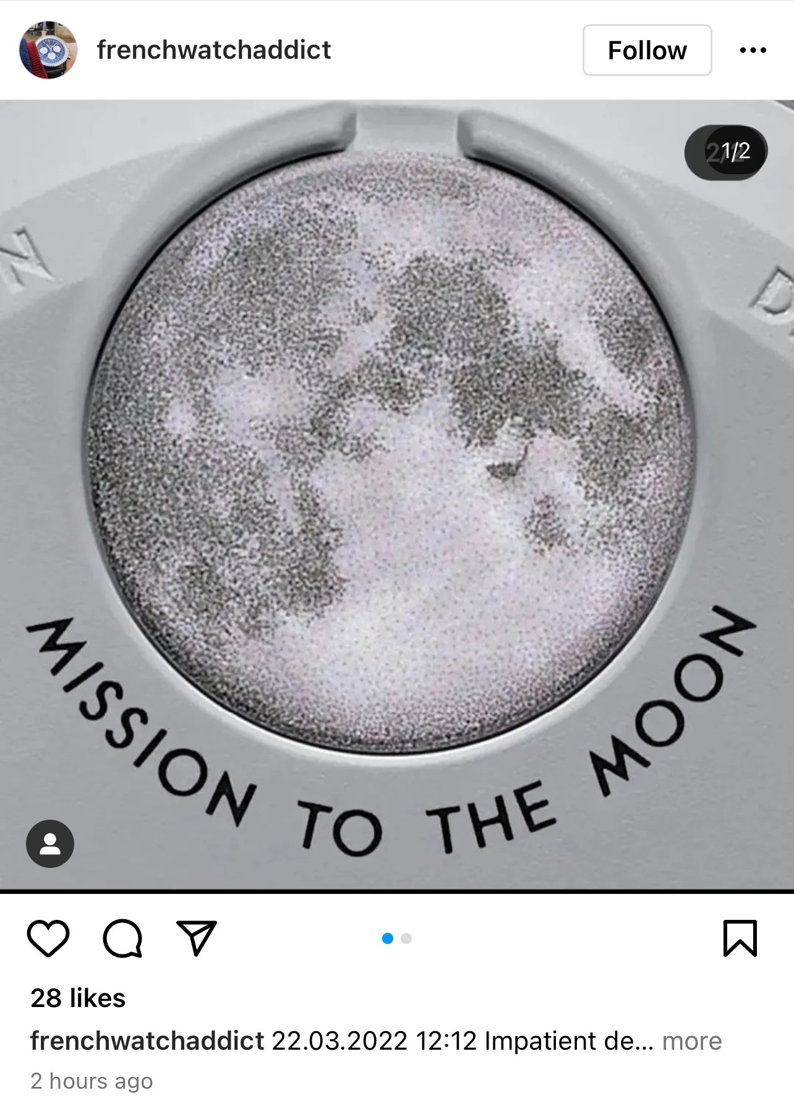
Task: View the 28 likes list
Action: pyautogui.click(x=78, y=998)
